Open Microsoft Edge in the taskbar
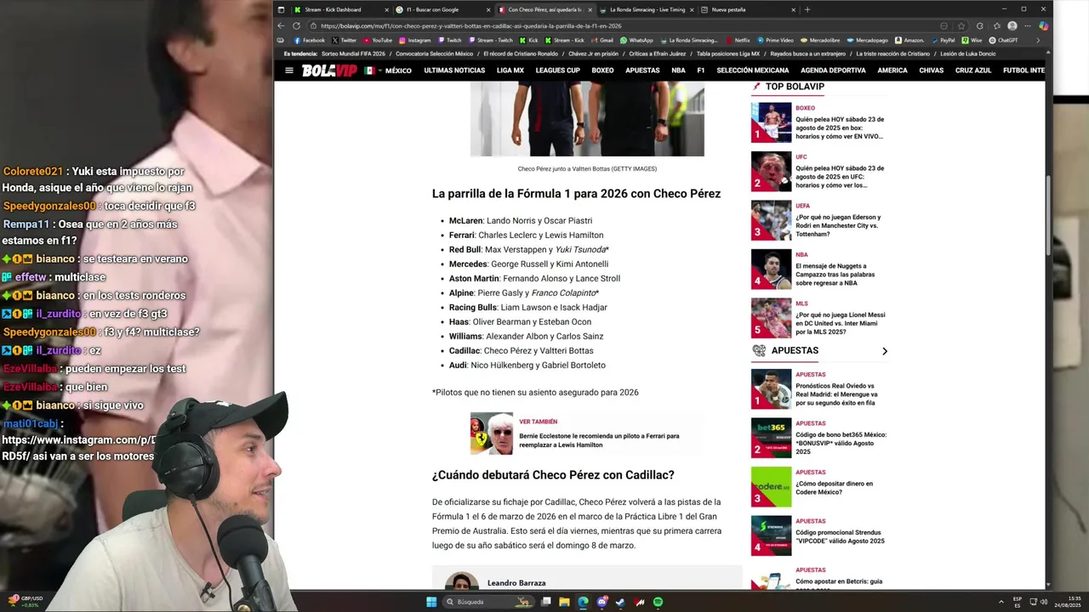 [583, 602]
